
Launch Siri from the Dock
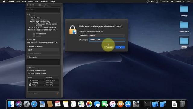[19, 104]
